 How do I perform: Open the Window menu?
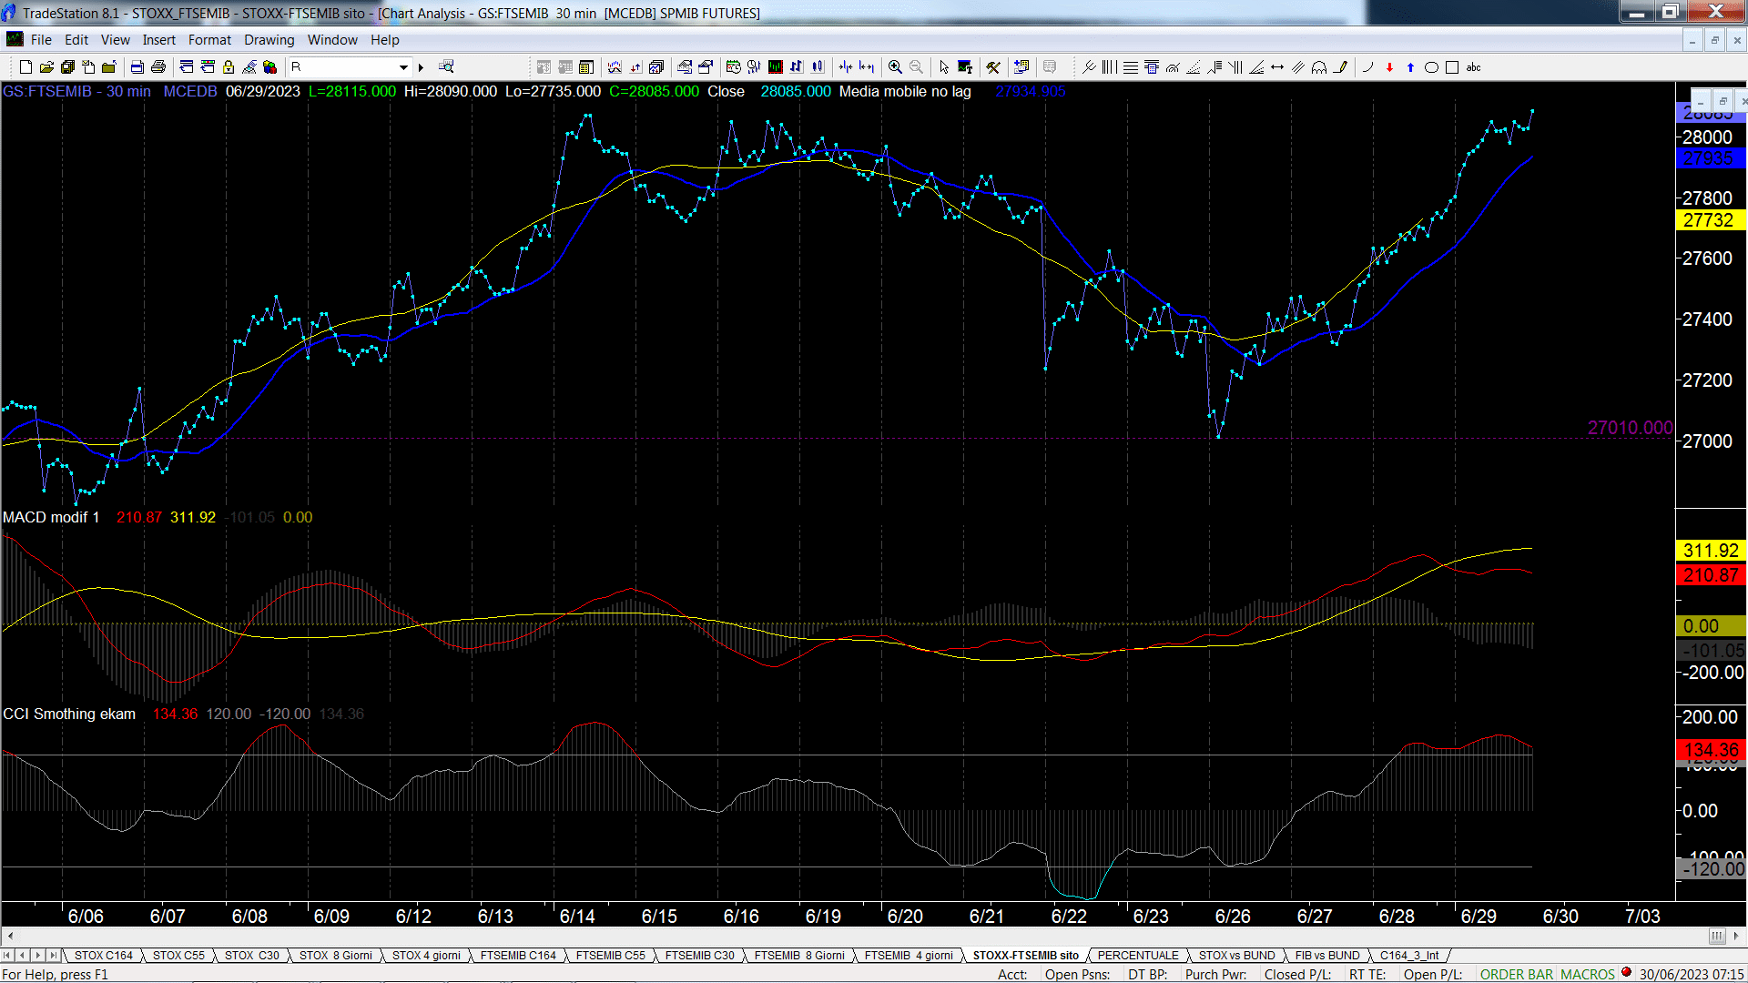click(x=332, y=40)
